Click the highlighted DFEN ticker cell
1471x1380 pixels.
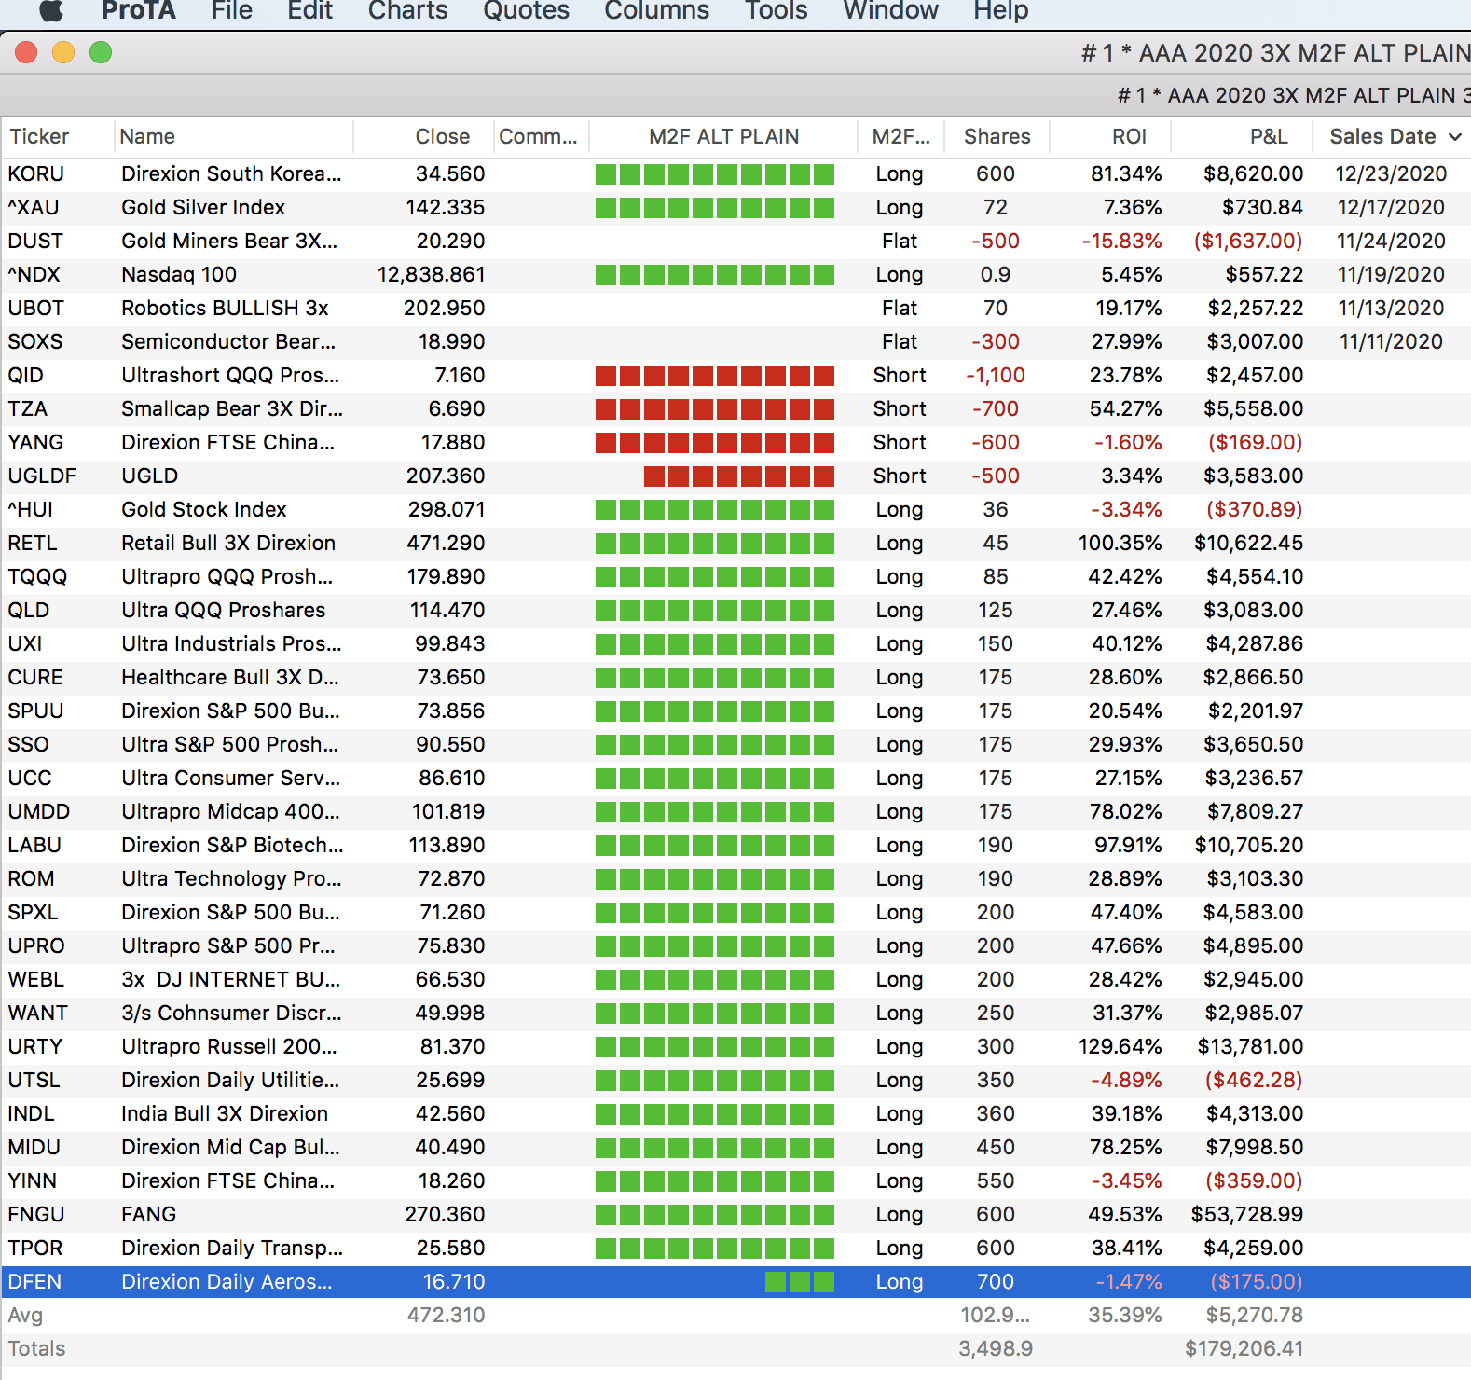click(x=35, y=1281)
